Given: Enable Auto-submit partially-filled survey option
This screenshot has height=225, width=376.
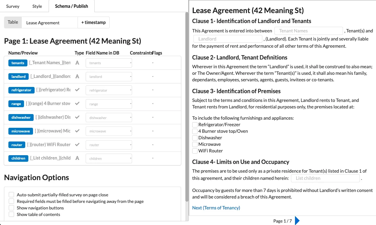Looking at the screenshot, I should [12, 195].
